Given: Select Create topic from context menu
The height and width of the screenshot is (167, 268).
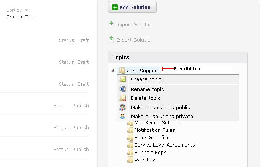Looking at the screenshot, I should coord(146,79).
